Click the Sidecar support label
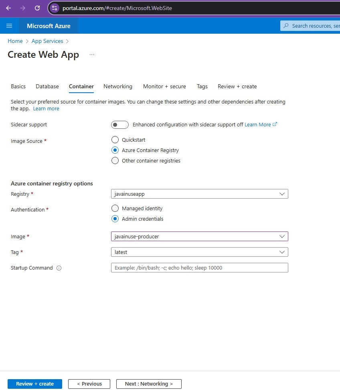 click(28, 125)
